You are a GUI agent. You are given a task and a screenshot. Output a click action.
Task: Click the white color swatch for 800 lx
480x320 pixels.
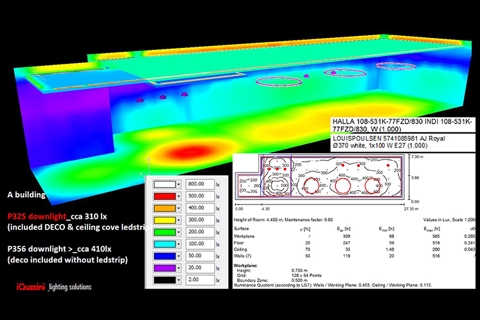(165, 184)
